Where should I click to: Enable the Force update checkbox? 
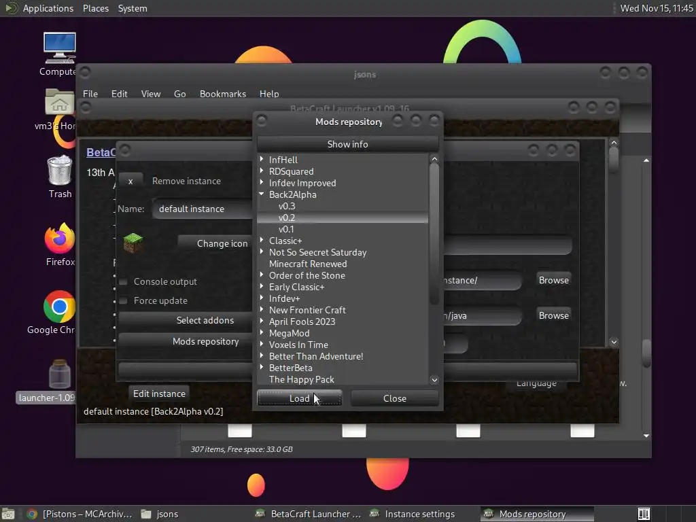pos(124,300)
